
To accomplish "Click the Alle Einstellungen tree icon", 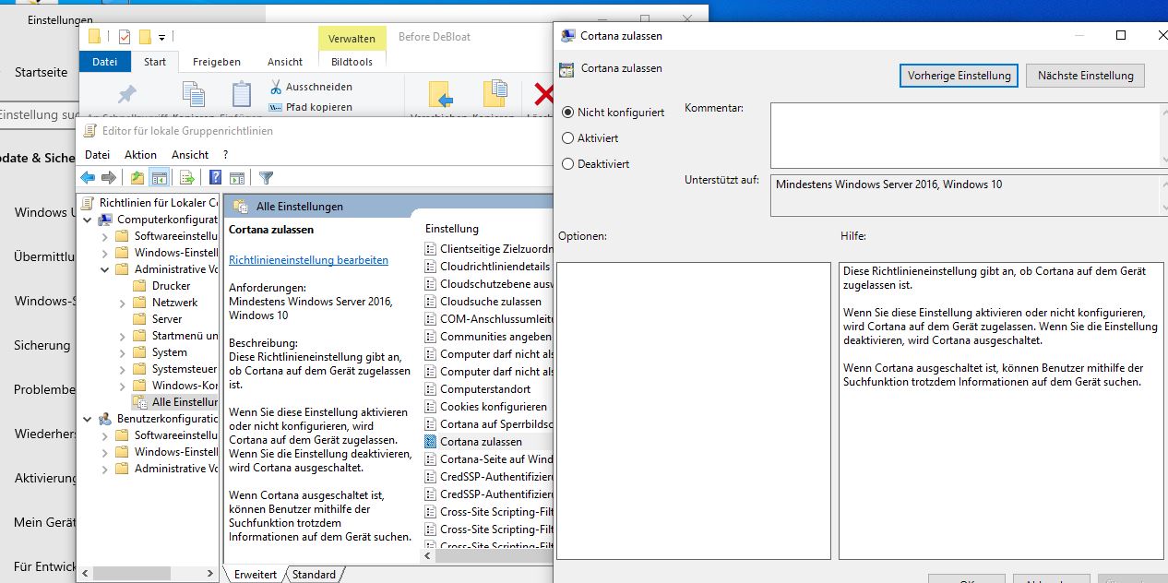I will [x=139, y=402].
